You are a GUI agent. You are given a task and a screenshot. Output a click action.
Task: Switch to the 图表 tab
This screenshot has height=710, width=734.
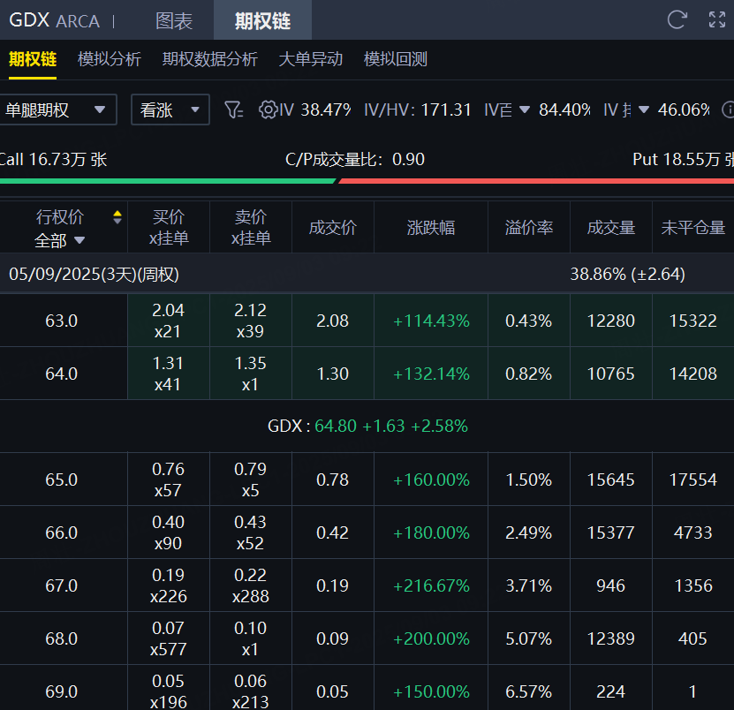[174, 20]
